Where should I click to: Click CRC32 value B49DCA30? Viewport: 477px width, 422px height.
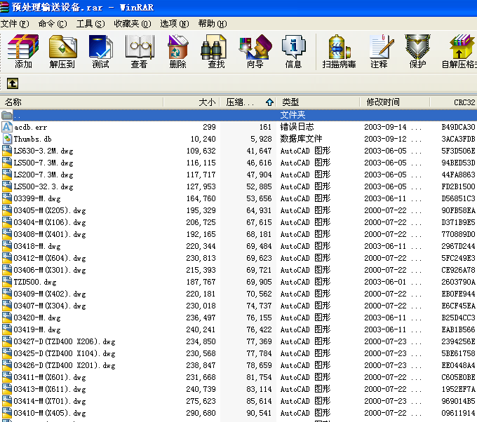(458, 127)
